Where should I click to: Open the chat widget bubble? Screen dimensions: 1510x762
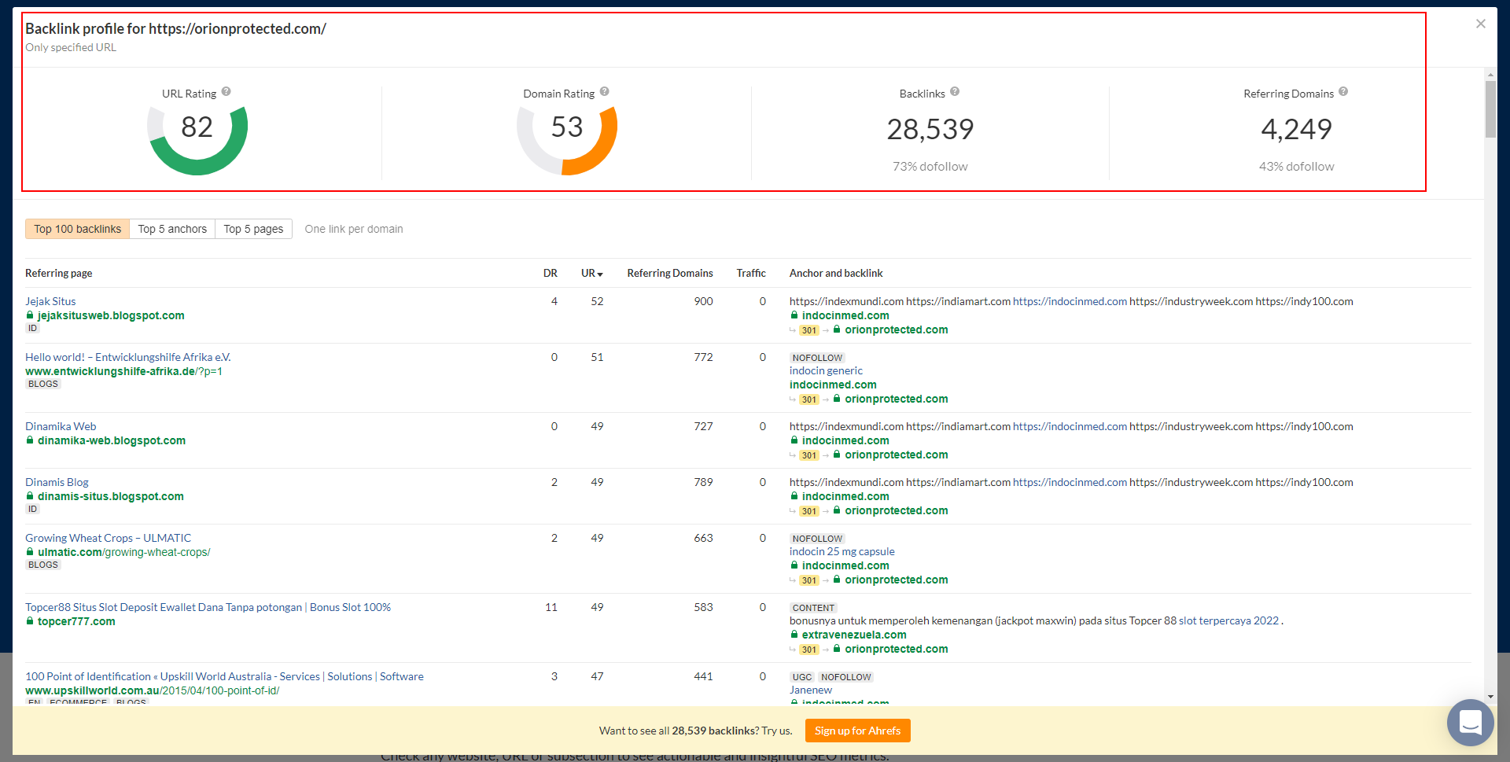coord(1469,722)
